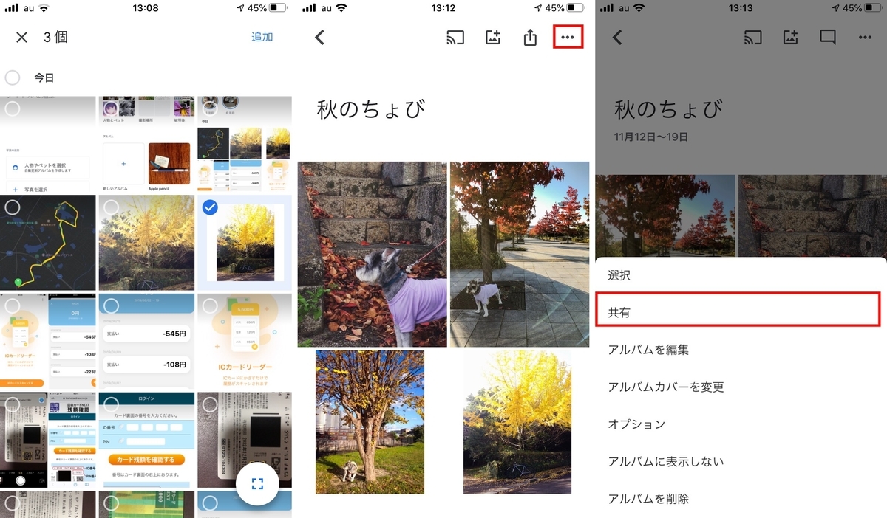Tap the battery indicator at 13:08
The width and height of the screenshot is (887, 518).
[x=278, y=8]
